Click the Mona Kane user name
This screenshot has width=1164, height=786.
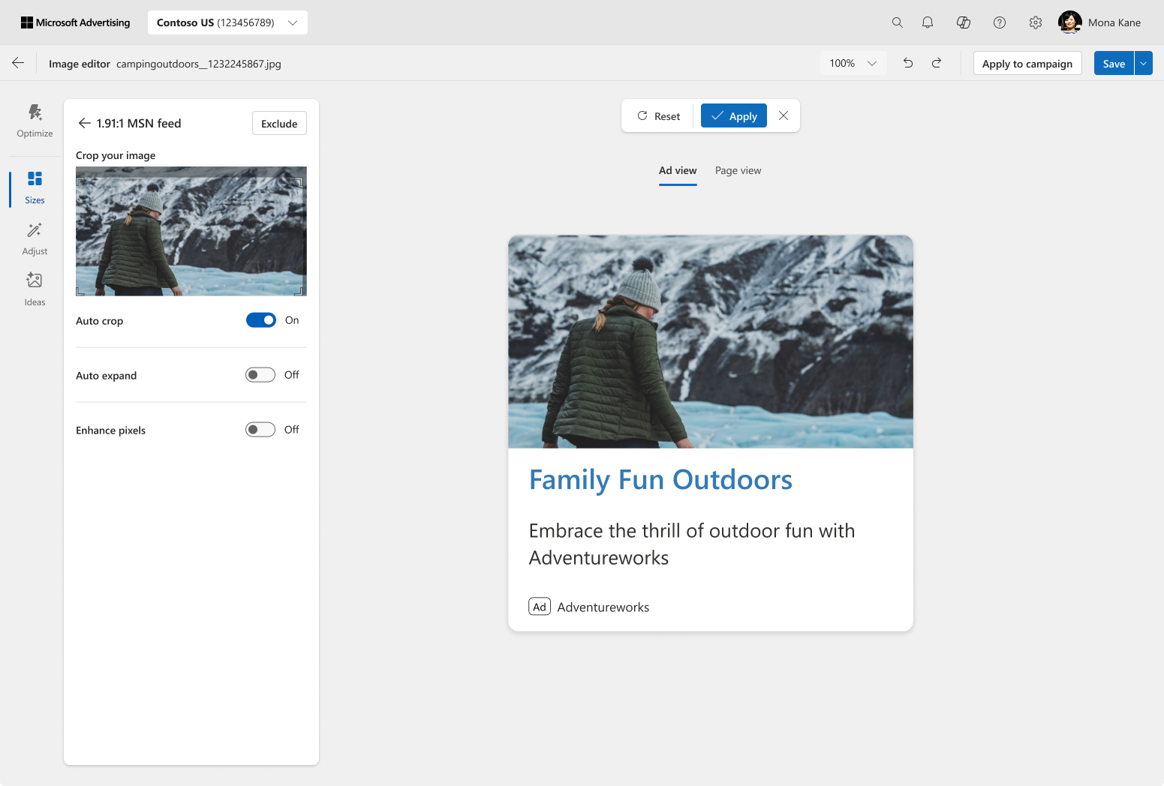coord(1114,22)
